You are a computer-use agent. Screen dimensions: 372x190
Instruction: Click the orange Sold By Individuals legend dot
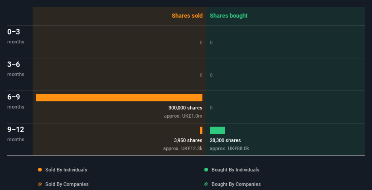(40, 170)
